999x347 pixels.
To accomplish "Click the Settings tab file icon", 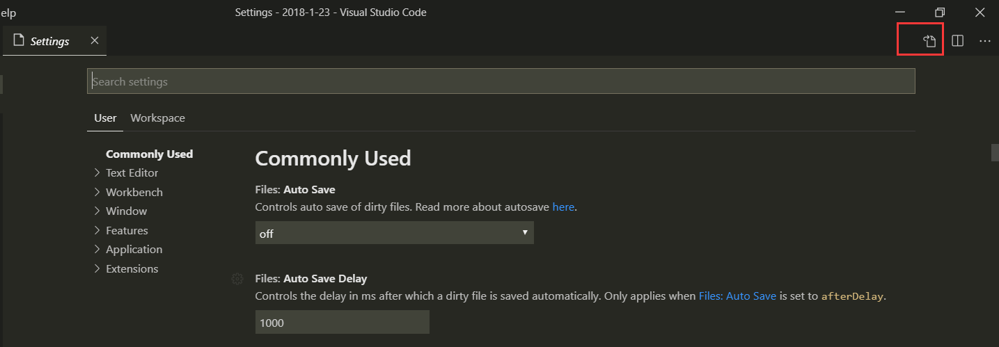I will 19,41.
